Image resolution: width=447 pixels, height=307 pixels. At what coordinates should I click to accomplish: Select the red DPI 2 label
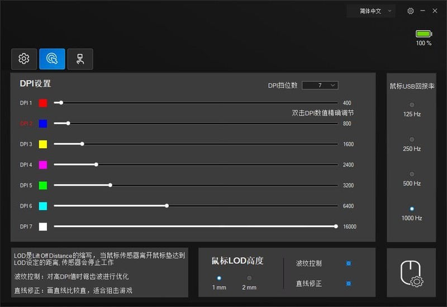tap(26, 124)
